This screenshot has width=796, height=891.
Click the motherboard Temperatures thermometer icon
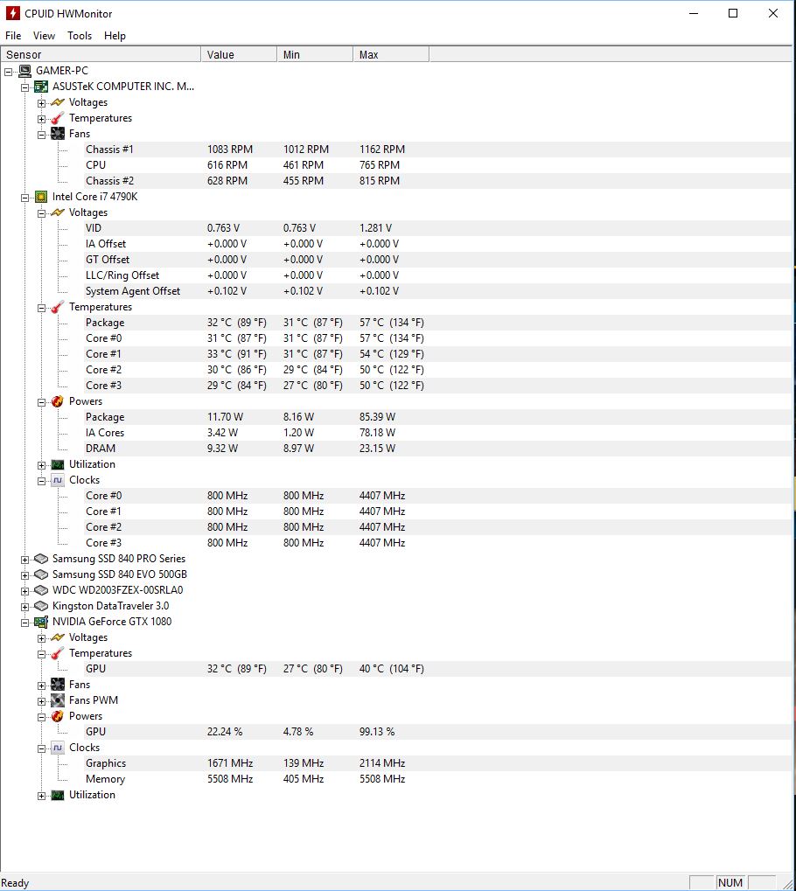[58, 118]
